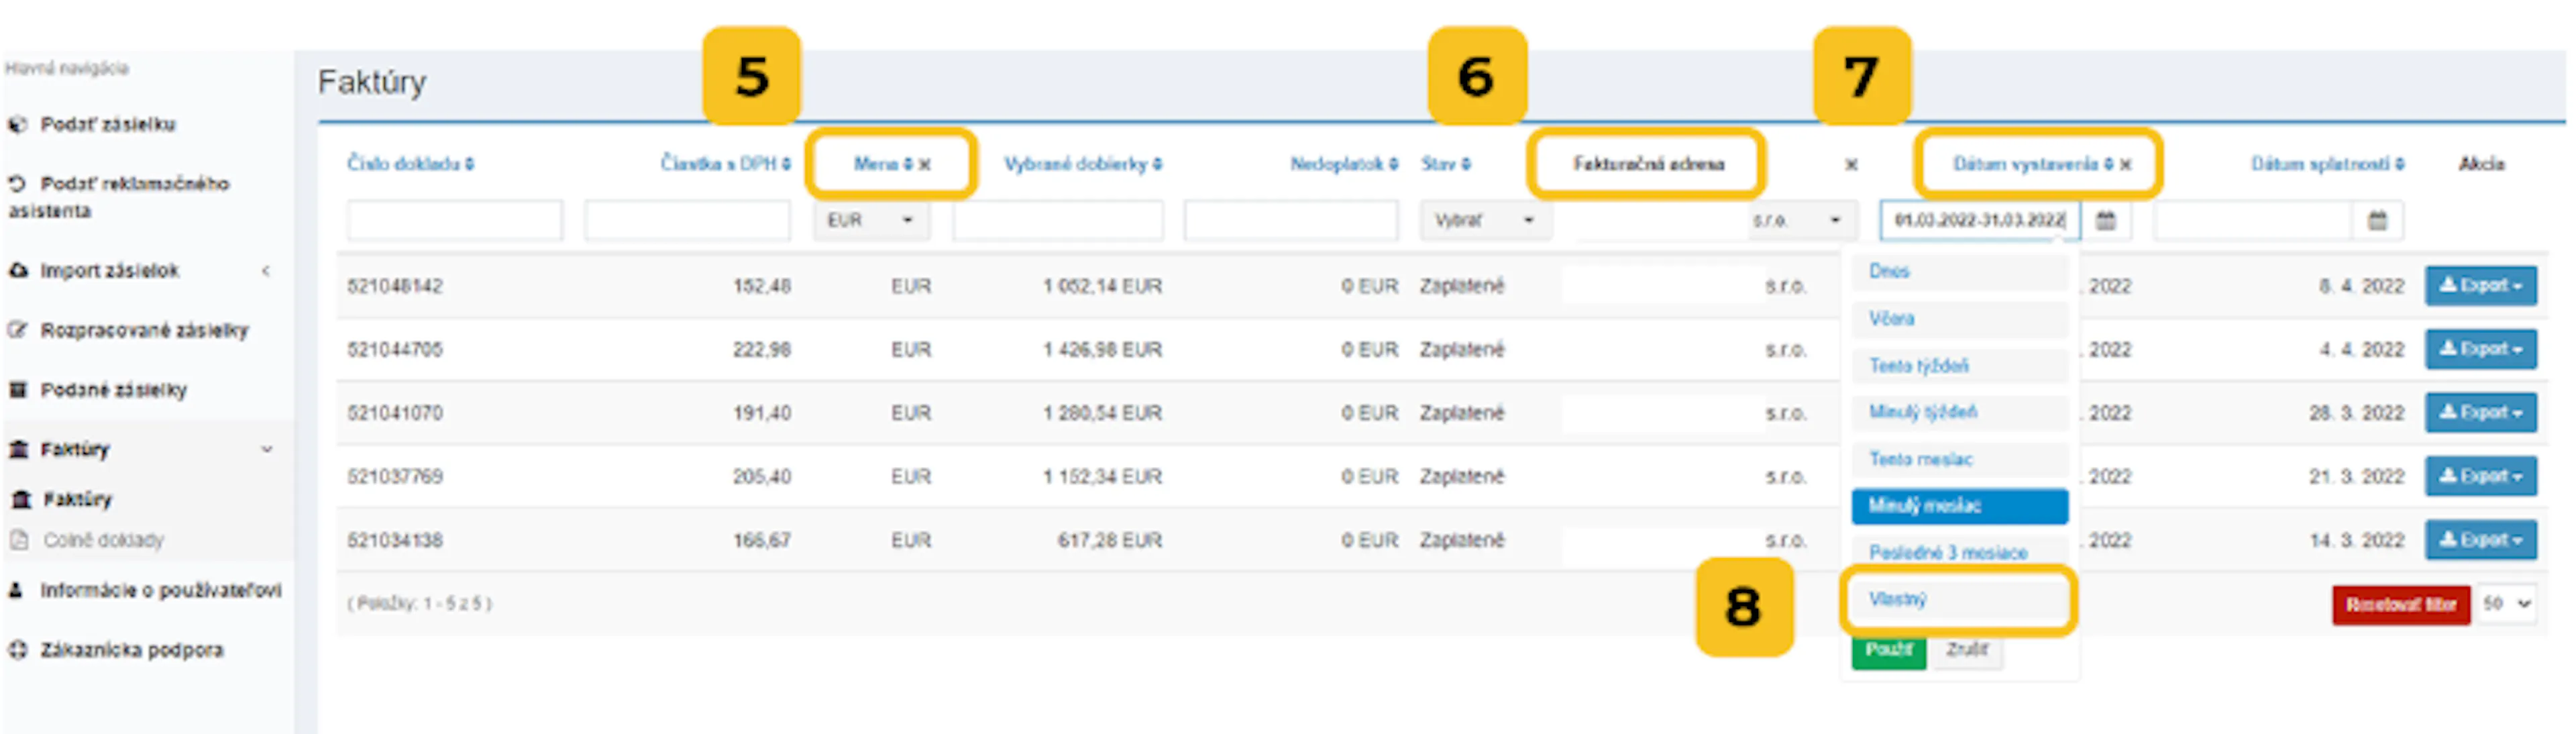Image resolution: width=2576 pixels, height=734 pixels.
Task: Open Zákaznícka podpora
Action: tap(131, 650)
